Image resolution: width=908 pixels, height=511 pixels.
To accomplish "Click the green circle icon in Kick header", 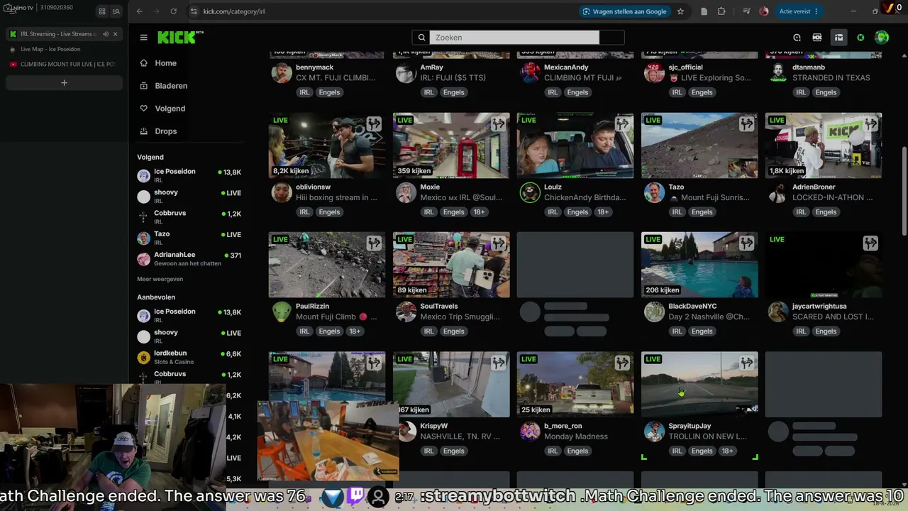I will click(x=860, y=38).
